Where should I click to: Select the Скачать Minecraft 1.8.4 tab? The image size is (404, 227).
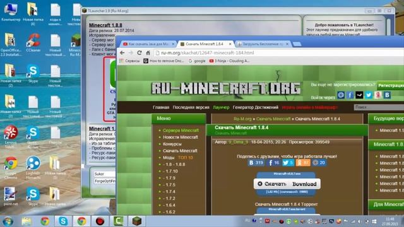click(205, 44)
